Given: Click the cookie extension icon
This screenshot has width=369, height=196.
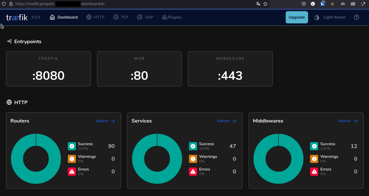Looking at the screenshot, I should tap(333, 4).
